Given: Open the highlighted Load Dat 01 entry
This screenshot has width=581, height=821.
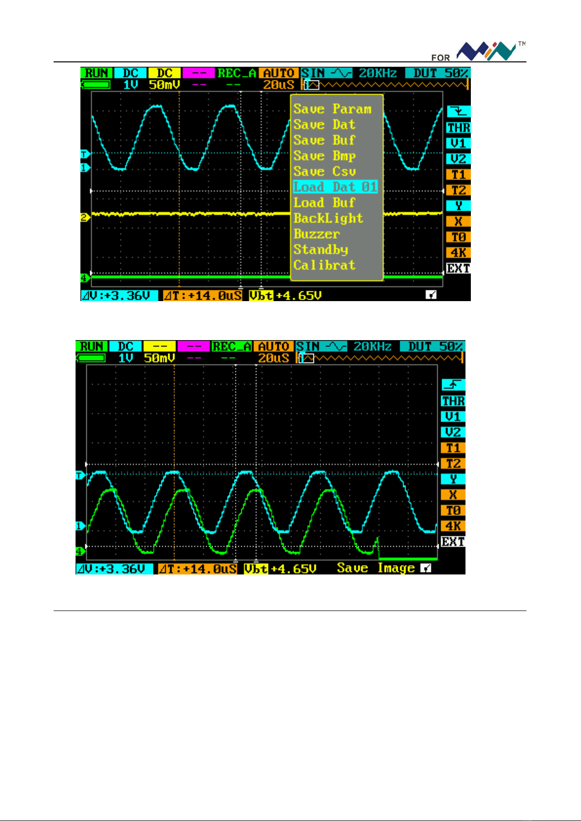Looking at the screenshot, I should click(x=335, y=187).
